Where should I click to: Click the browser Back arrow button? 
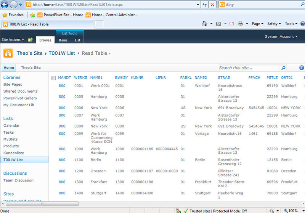click(x=4, y=5)
